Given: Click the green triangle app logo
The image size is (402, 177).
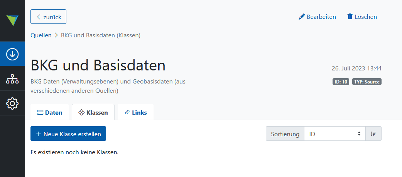Looking at the screenshot, I should coord(12,20).
